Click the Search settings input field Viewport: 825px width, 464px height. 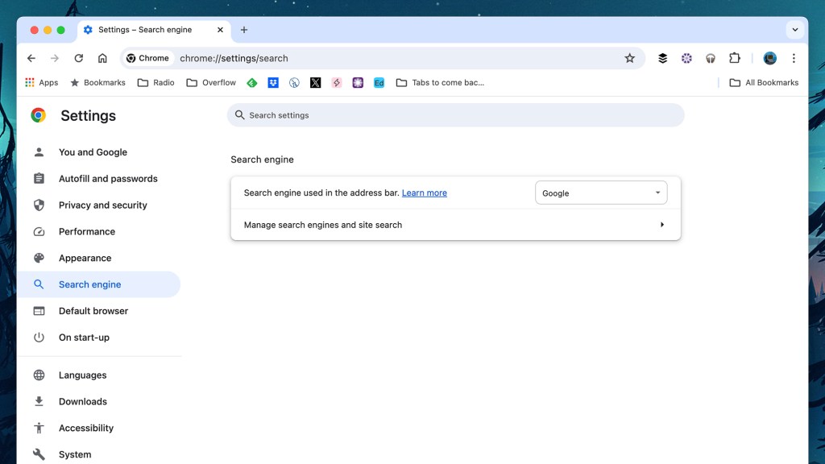click(455, 115)
